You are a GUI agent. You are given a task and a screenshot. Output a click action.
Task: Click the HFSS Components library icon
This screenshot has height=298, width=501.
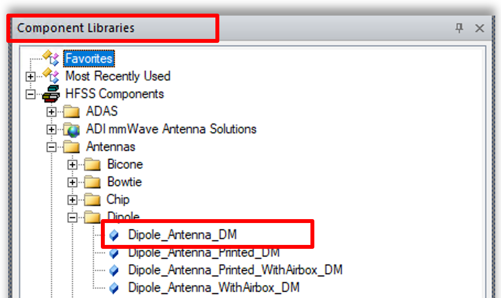[x=51, y=93]
